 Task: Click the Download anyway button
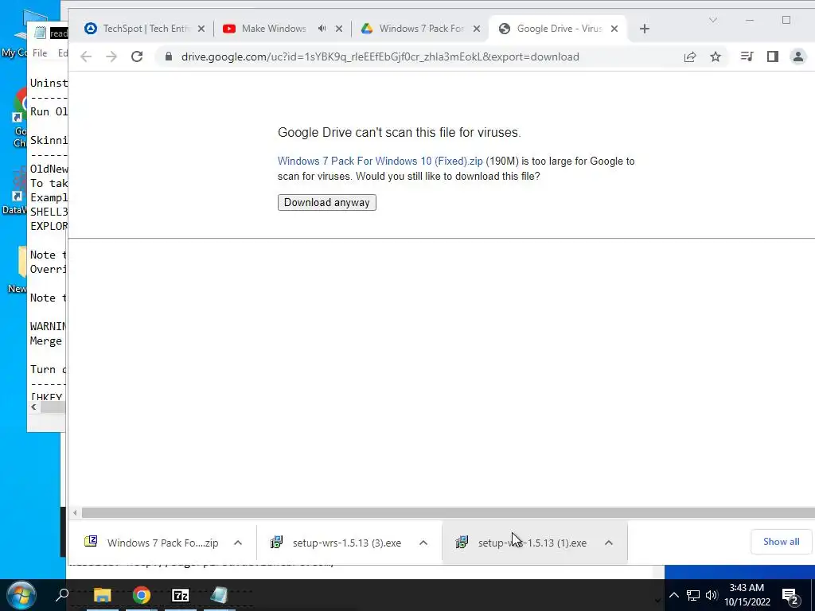327,203
